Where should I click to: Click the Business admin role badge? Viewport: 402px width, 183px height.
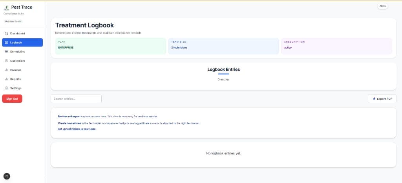[13, 22]
